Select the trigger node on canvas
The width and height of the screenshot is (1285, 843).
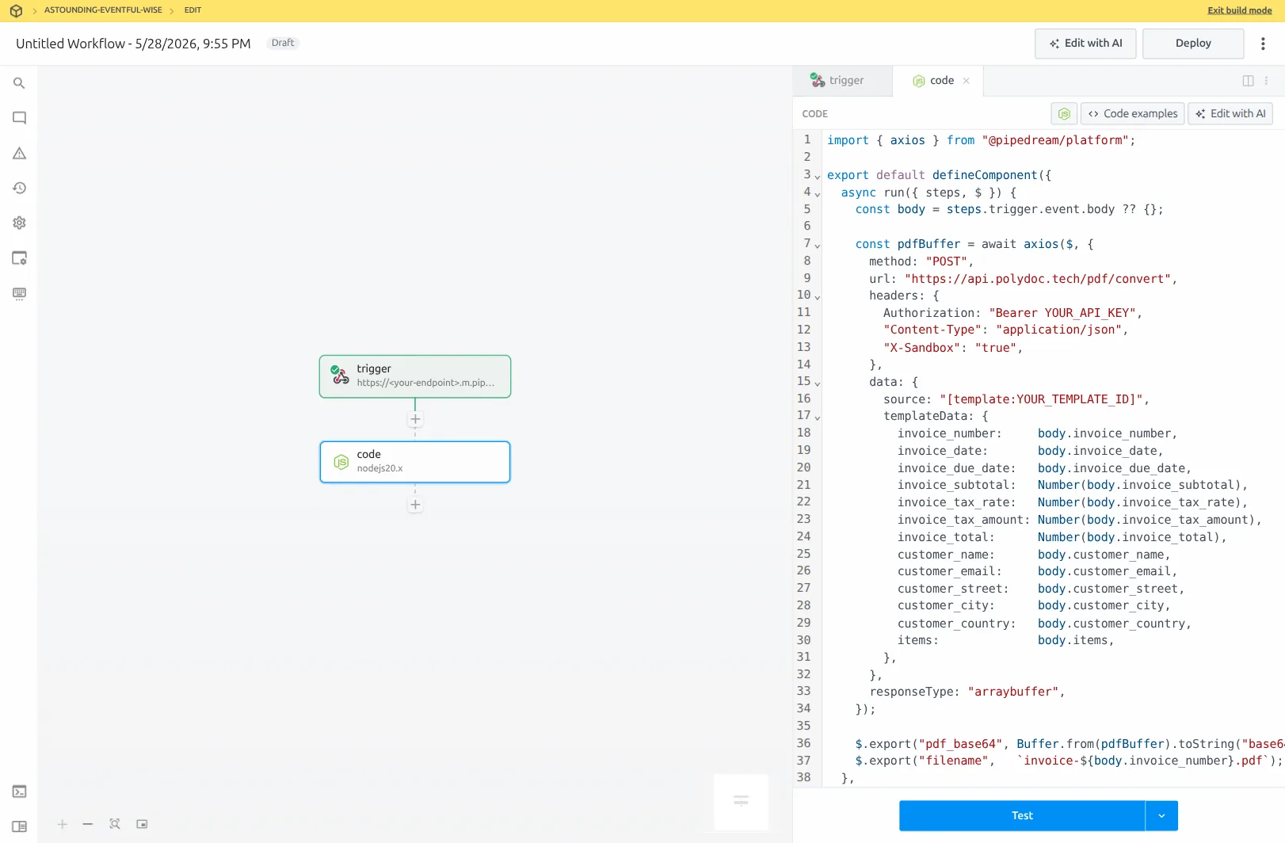point(415,376)
